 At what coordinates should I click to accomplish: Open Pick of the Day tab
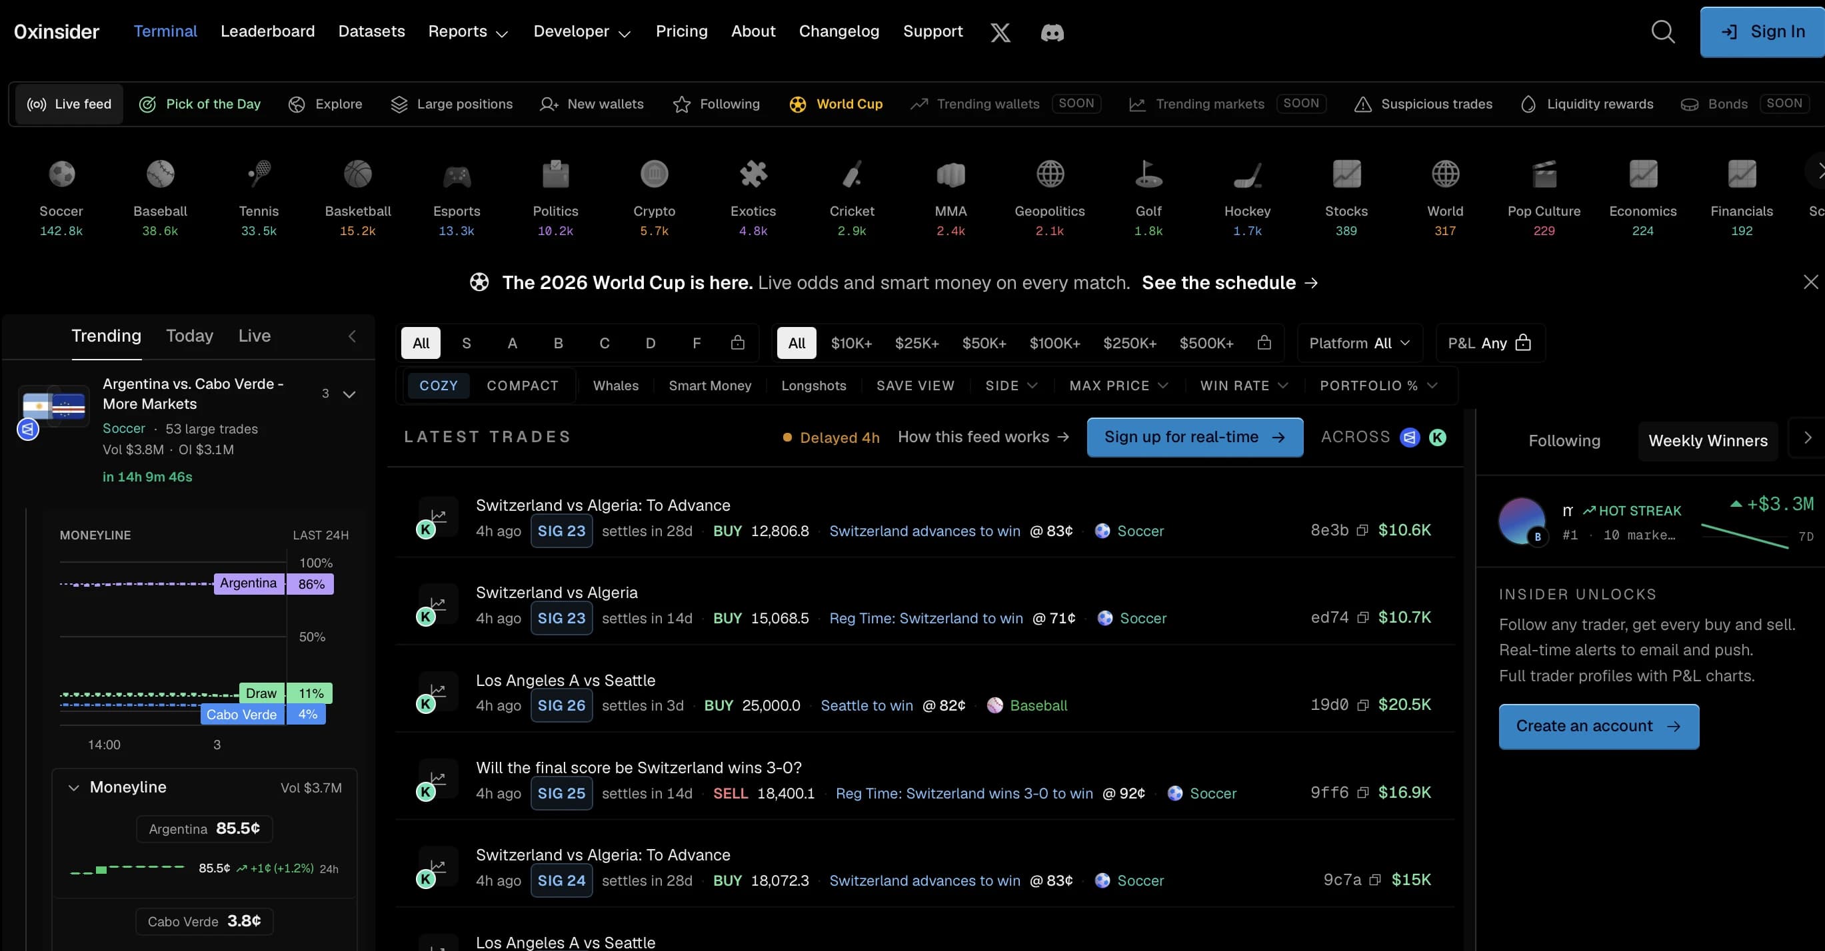pyautogui.click(x=200, y=104)
